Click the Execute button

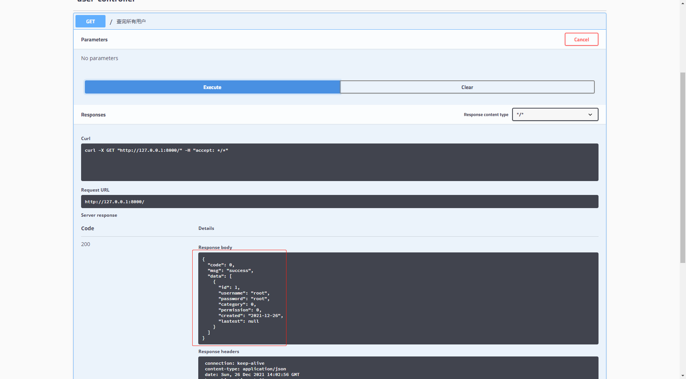(213, 87)
